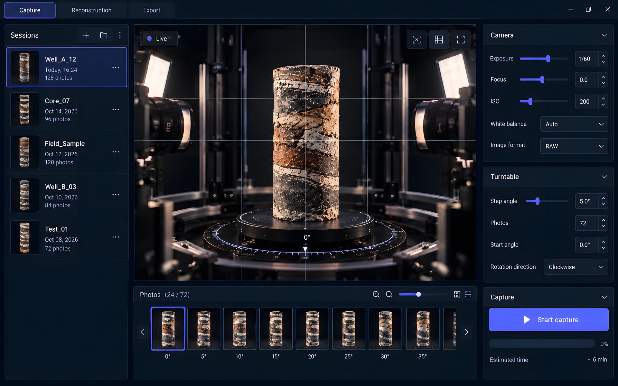Zoom in on photo thumbnails
This screenshot has height=386, width=618.
376,294
